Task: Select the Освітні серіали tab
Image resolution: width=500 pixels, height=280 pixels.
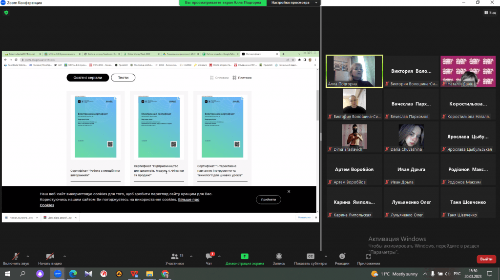Action: click(x=87, y=78)
